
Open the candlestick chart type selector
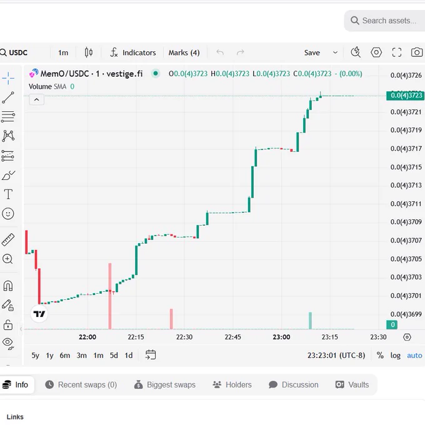click(89, 52)
